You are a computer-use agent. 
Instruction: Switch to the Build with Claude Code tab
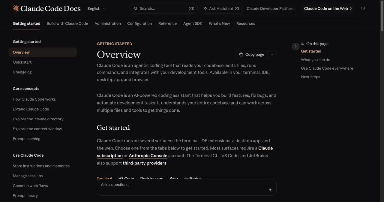67,23
